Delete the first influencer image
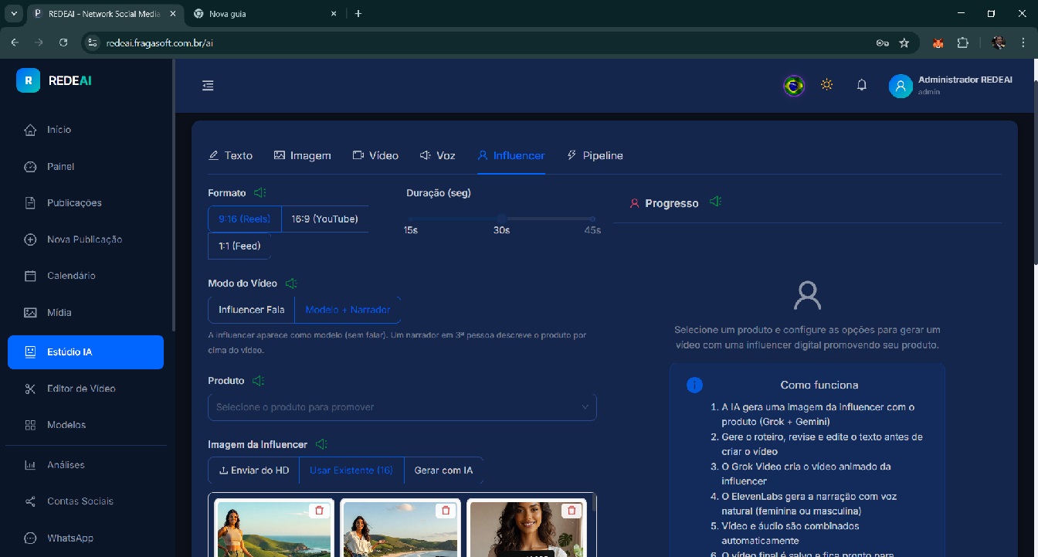The image size is (1038, 557). point(319,511)
